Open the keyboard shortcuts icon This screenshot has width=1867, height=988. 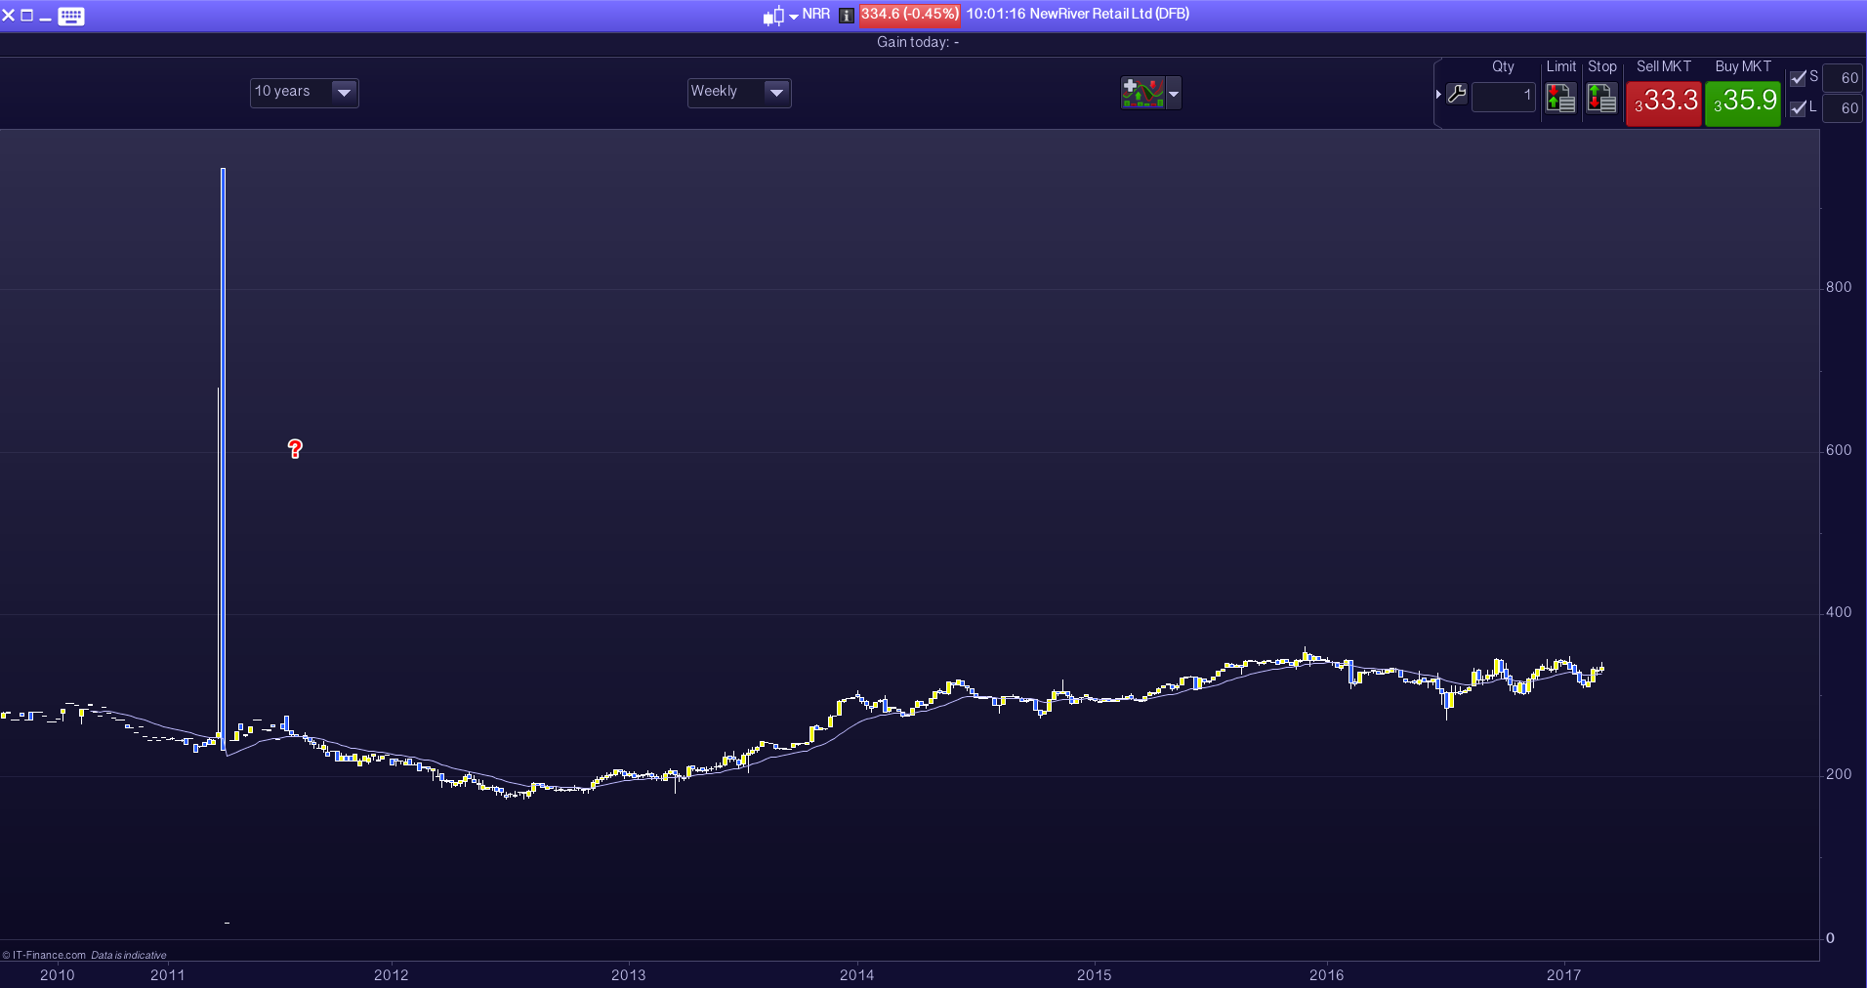[x=71, y=16]
